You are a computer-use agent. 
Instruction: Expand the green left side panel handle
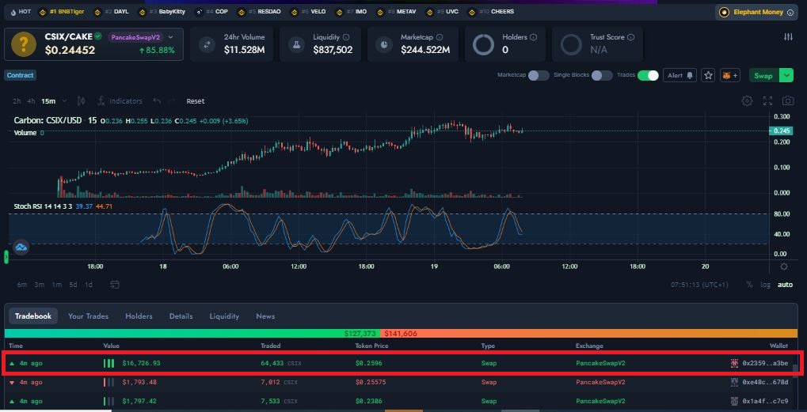tap(6, 256)
